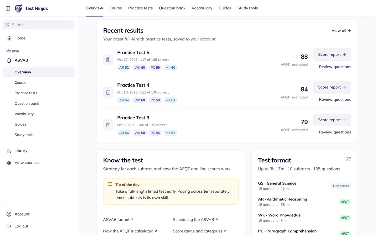Screen dimensions: 376x235
Task: Open Score report for Practice Test 4
Action: pos(332,87)
